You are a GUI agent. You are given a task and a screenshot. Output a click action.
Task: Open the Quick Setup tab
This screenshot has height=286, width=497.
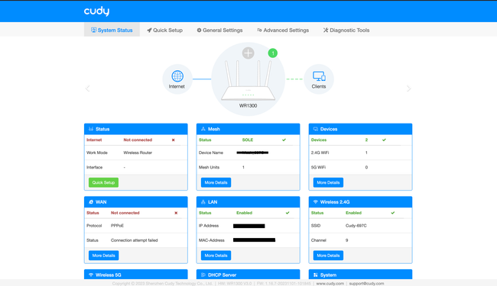pos(165,30)
